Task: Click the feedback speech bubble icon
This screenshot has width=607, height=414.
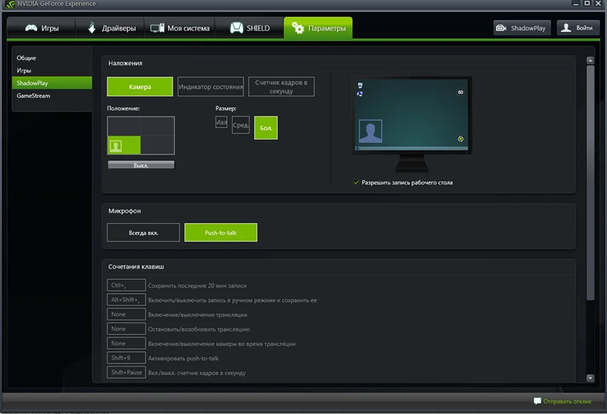Action: tap(537, 401)
